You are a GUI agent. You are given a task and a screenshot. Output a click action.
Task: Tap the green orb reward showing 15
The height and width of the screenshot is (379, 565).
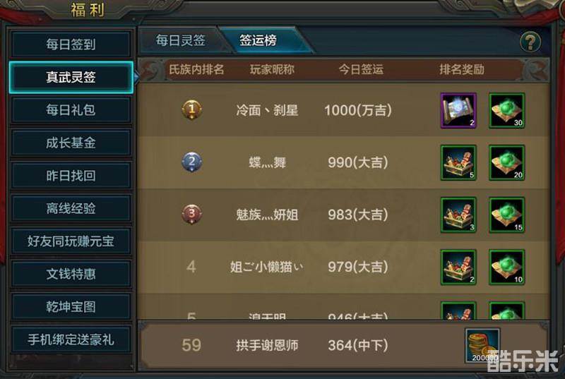tap(506, 215)
